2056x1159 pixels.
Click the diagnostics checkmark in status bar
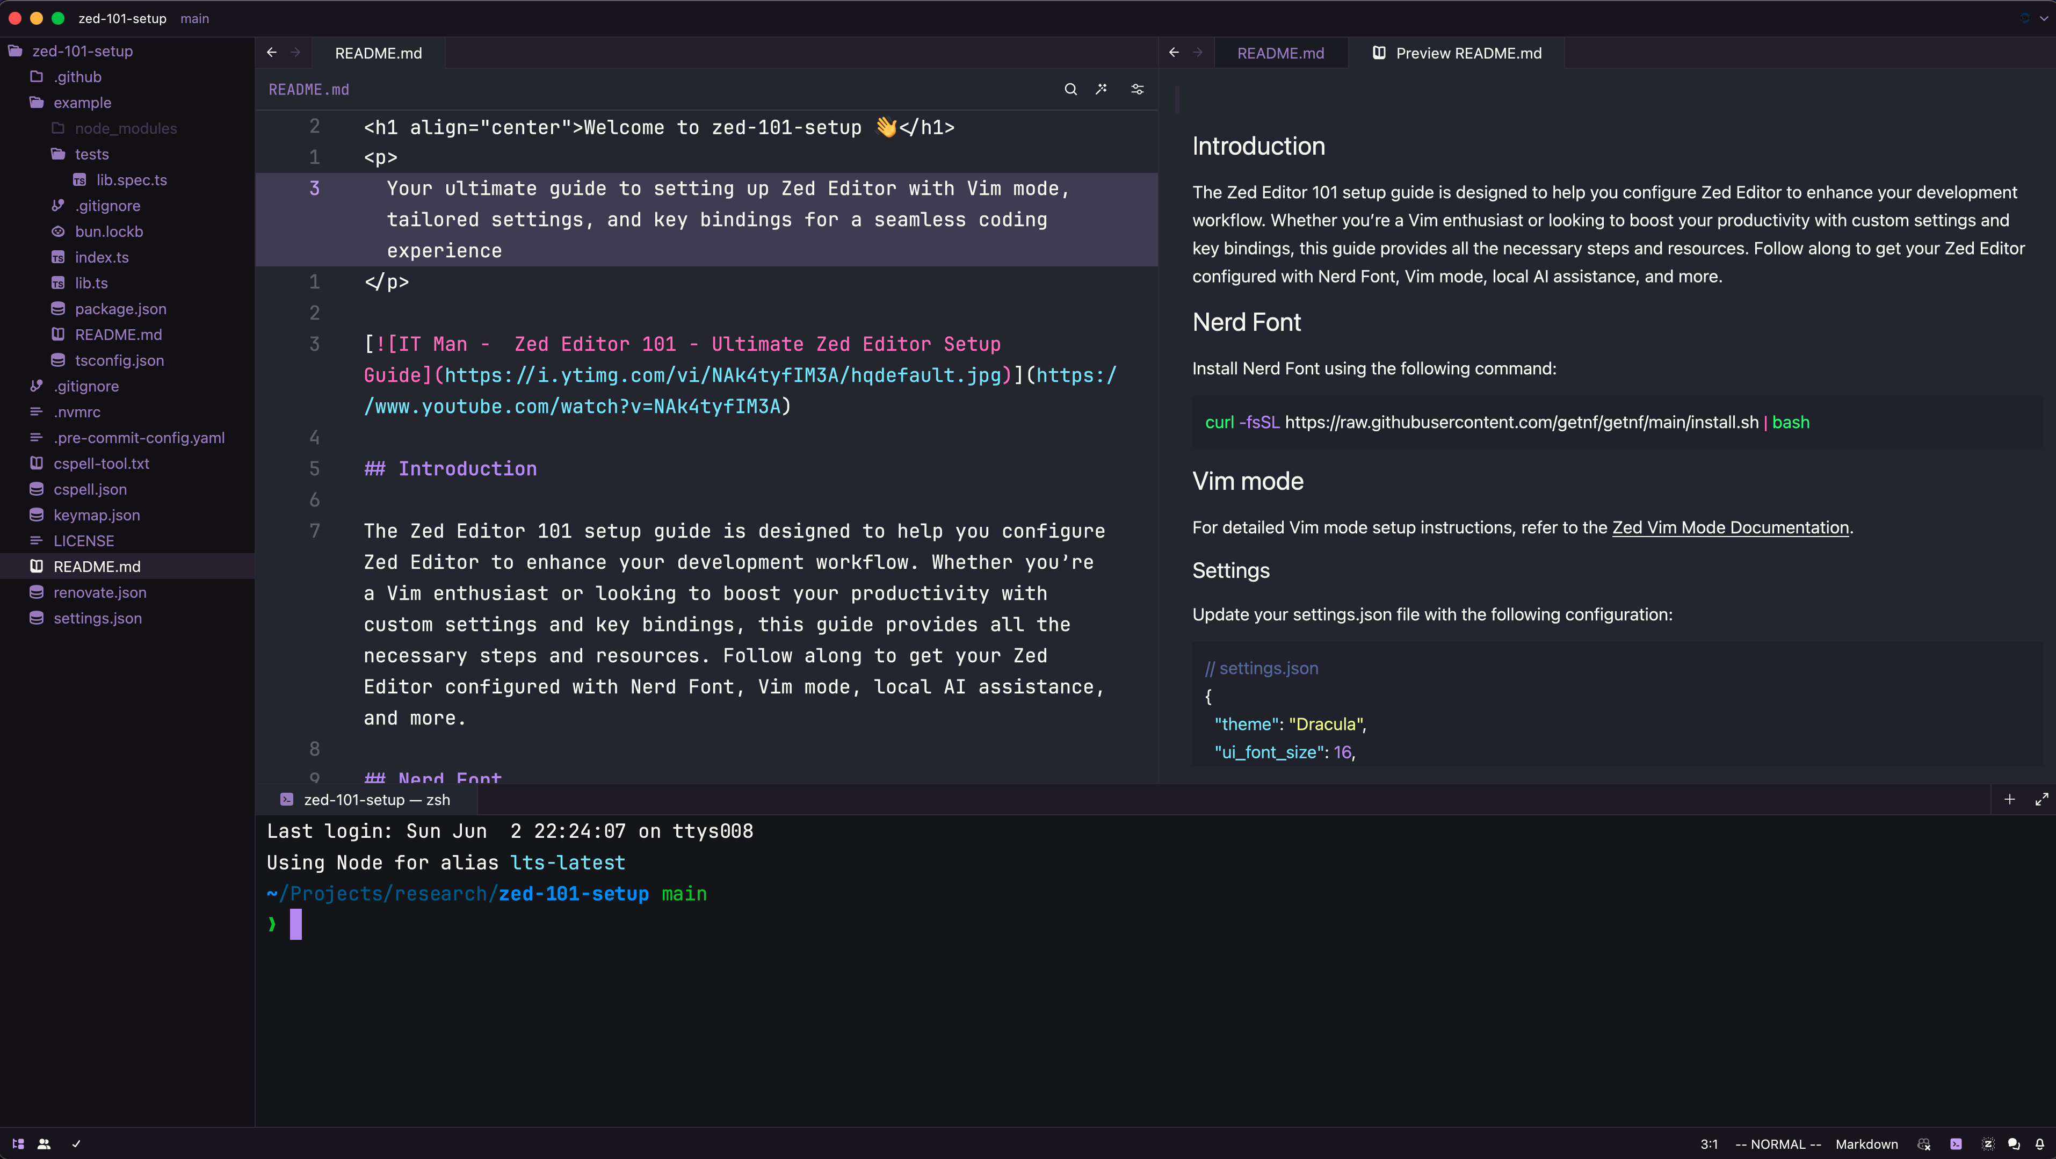click(76, 1144)
